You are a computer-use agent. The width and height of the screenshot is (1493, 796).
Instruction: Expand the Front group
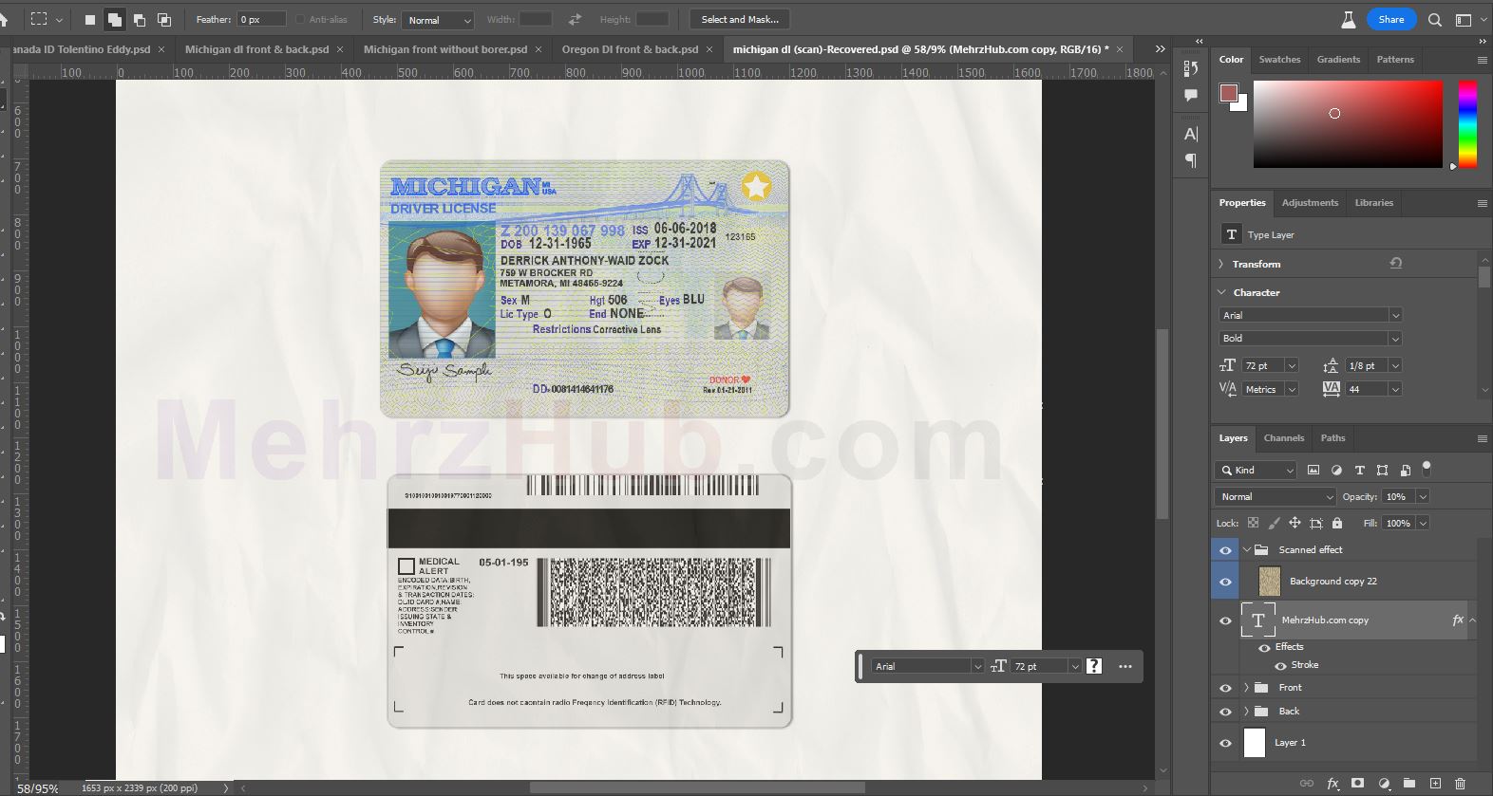click(x=1246, y=687)
